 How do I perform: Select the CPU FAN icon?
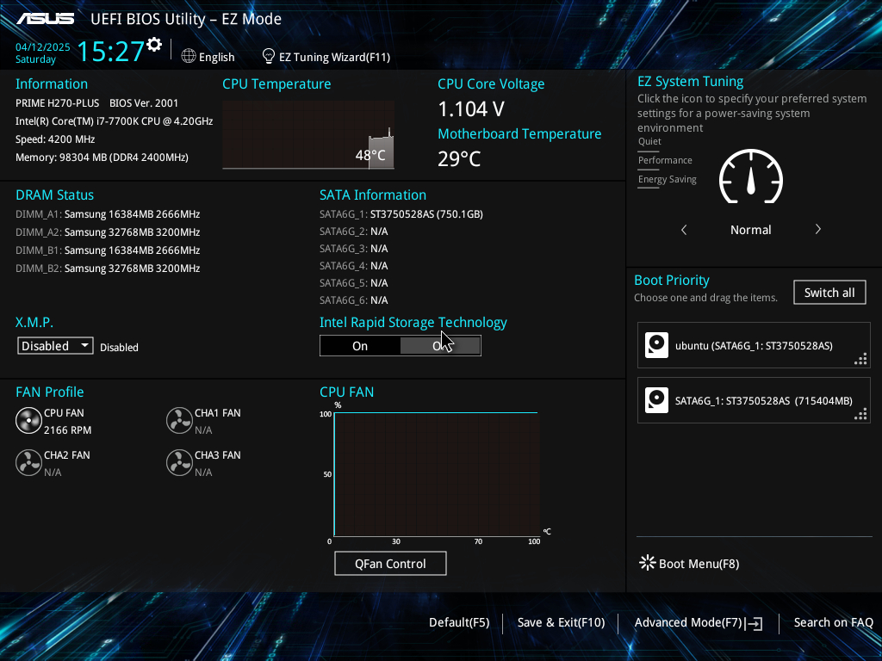(x=28, y=420)
